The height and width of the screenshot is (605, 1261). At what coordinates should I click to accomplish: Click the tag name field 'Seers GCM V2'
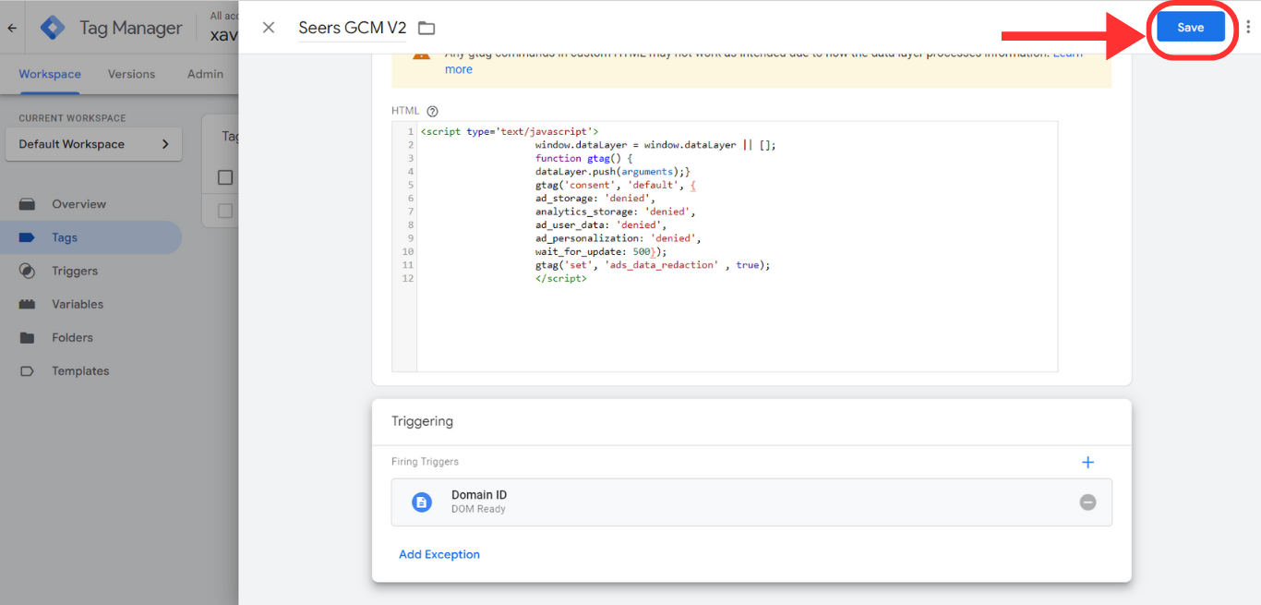pos(353,28)
